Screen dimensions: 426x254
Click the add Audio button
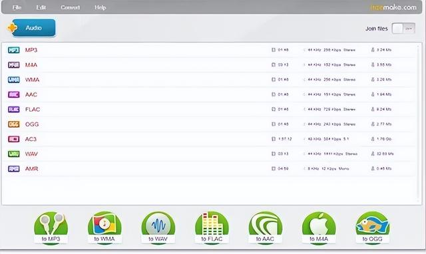[x=31, y=28]
